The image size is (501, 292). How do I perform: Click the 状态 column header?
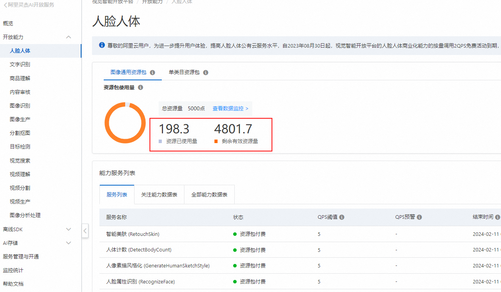[x=238, y=217]
